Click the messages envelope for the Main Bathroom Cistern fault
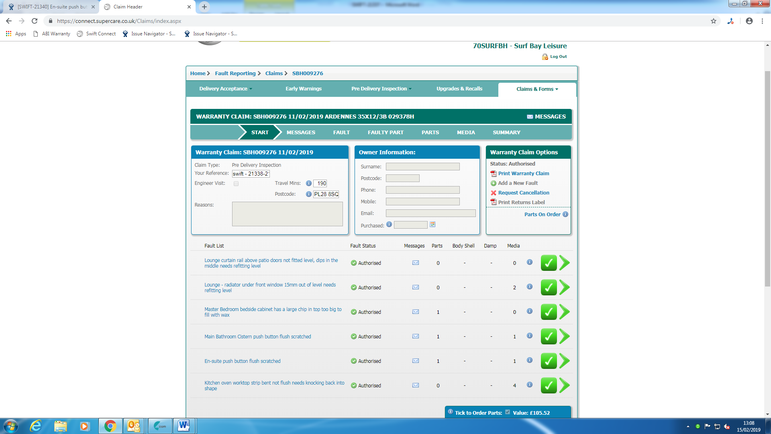The width and height of the screenshot is (771, 434). 416,336
